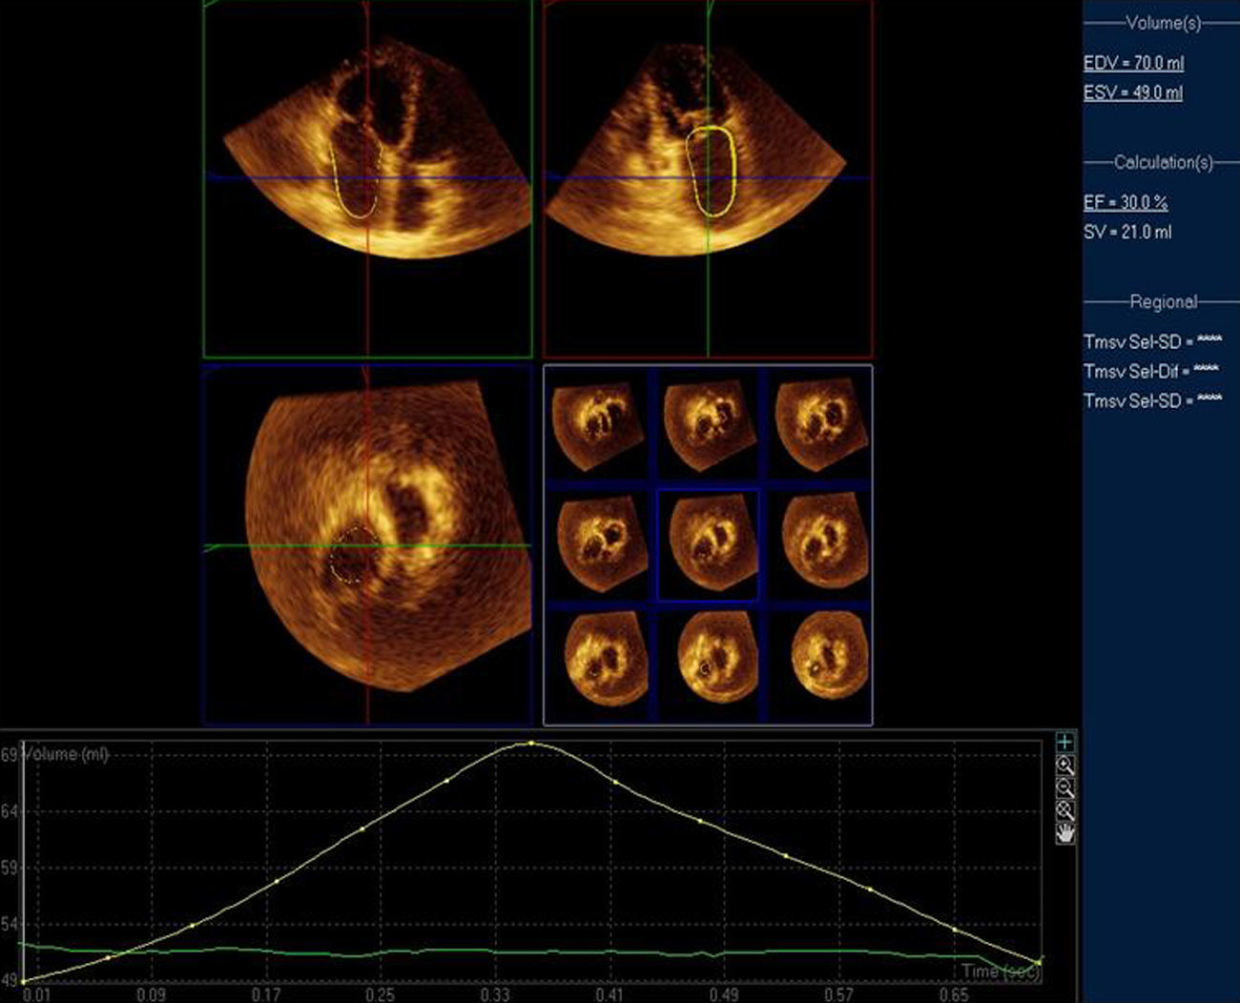Viewport: 1240px width, 1003px height.
Task: Click the SV = 21.0 ml readout
Action: click(x=1127, y=232)
